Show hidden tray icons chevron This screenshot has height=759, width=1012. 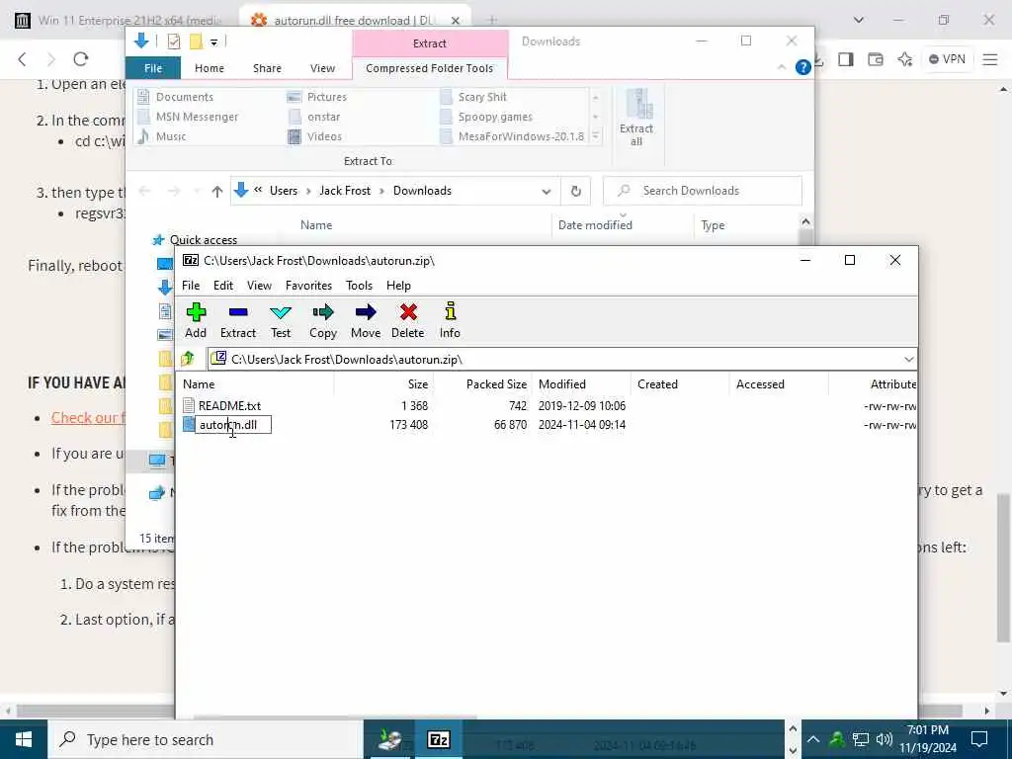tap(813, 739)
